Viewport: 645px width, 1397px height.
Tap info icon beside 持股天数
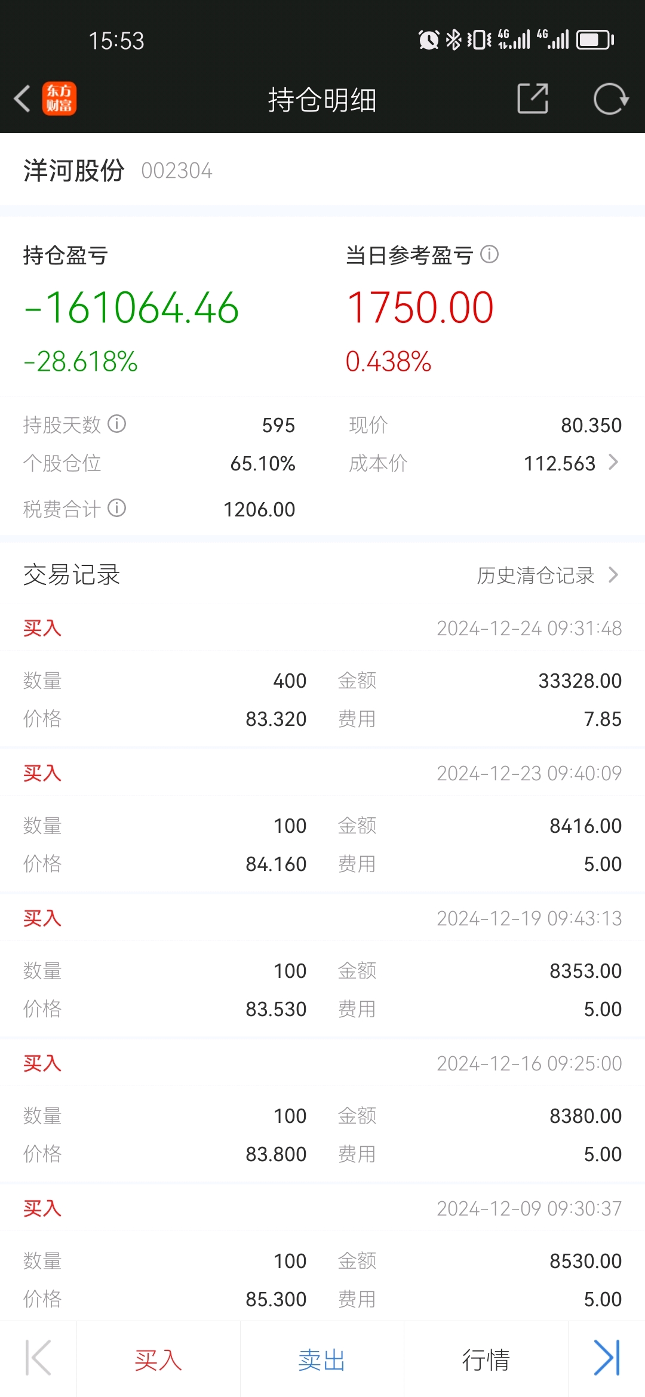(117, 424)
